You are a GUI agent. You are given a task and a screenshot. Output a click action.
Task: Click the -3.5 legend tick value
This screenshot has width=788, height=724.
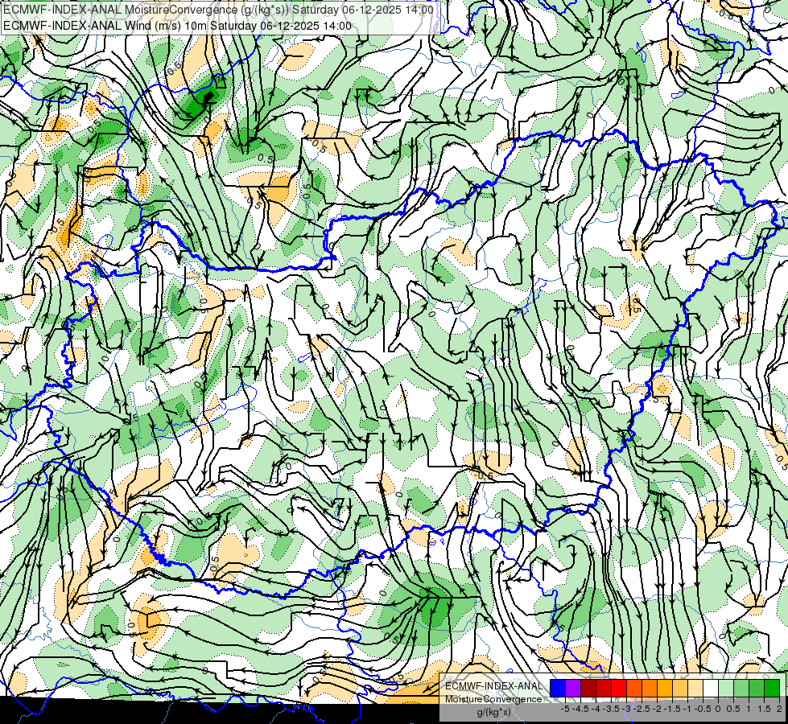tap(611, 709)
